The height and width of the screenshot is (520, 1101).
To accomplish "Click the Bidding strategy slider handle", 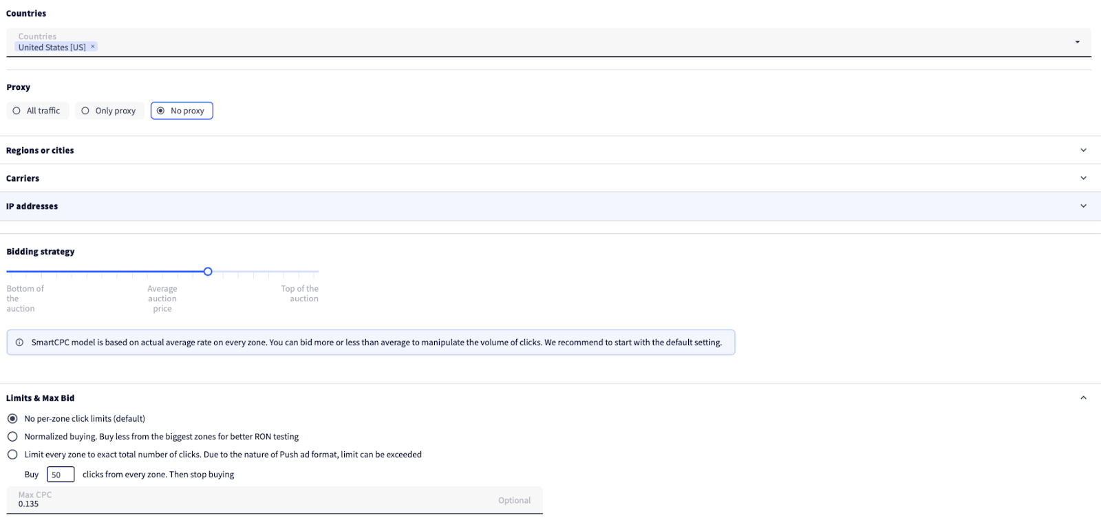I will coord(208,272).
